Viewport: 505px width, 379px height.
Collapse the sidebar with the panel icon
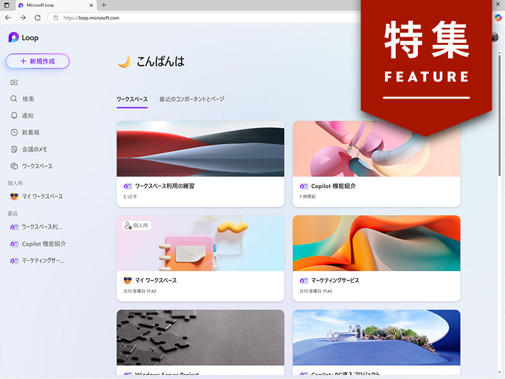pyautogui.click(x=14, y=82)
